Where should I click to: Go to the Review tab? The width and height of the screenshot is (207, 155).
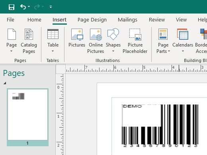tap(157, 20)
